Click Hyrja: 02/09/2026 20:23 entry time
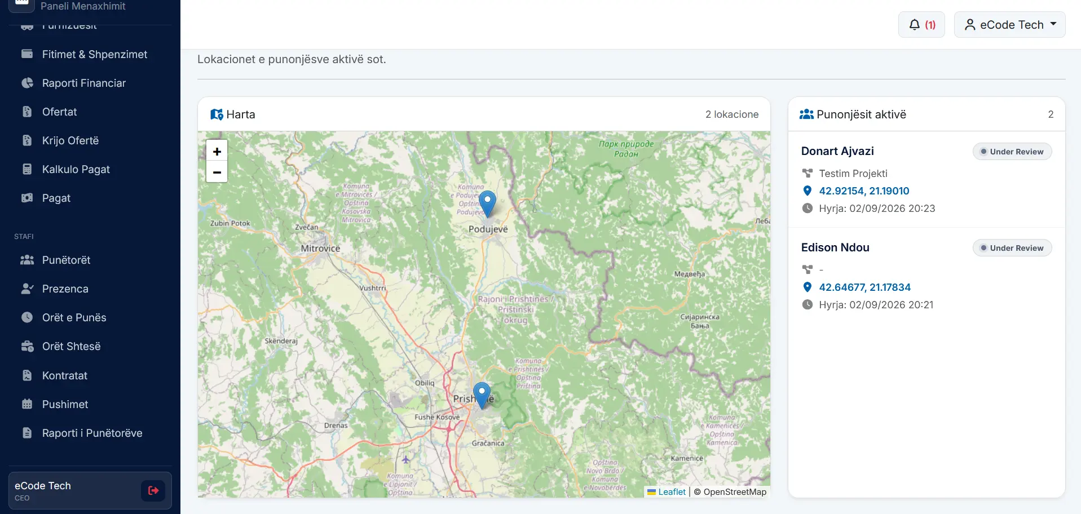This screenshot has width=1081, height=514. tap(877, 209)
